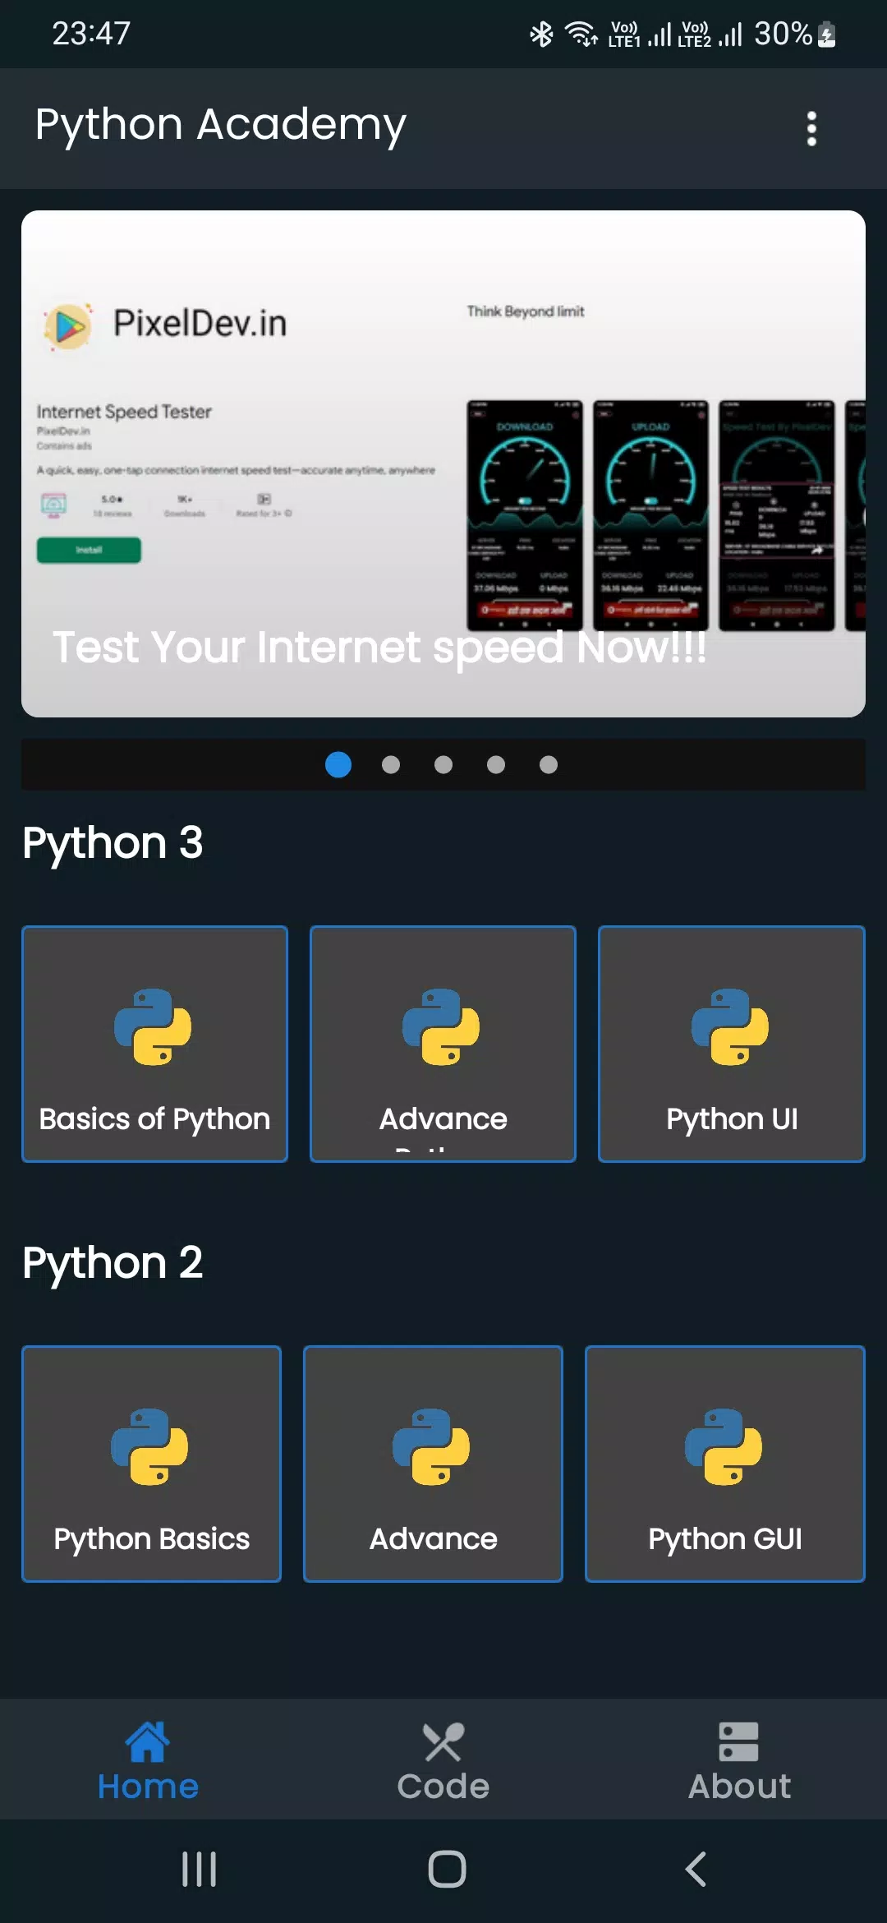Switch to the Home tab label
Viewport: 887px width, 1923px height.
(x=148, y=1787)
